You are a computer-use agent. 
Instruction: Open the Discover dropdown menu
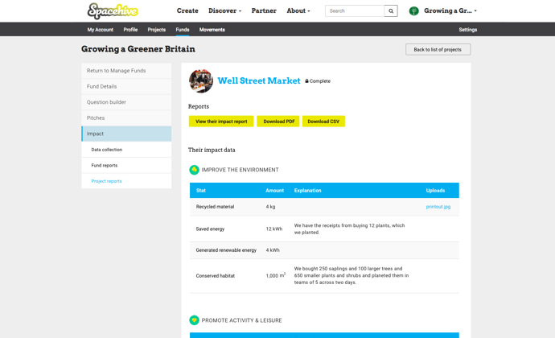click(224, 10)
